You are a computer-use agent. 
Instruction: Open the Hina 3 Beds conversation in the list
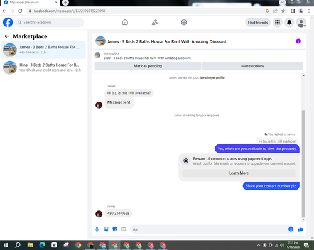(x=43, y=67)
